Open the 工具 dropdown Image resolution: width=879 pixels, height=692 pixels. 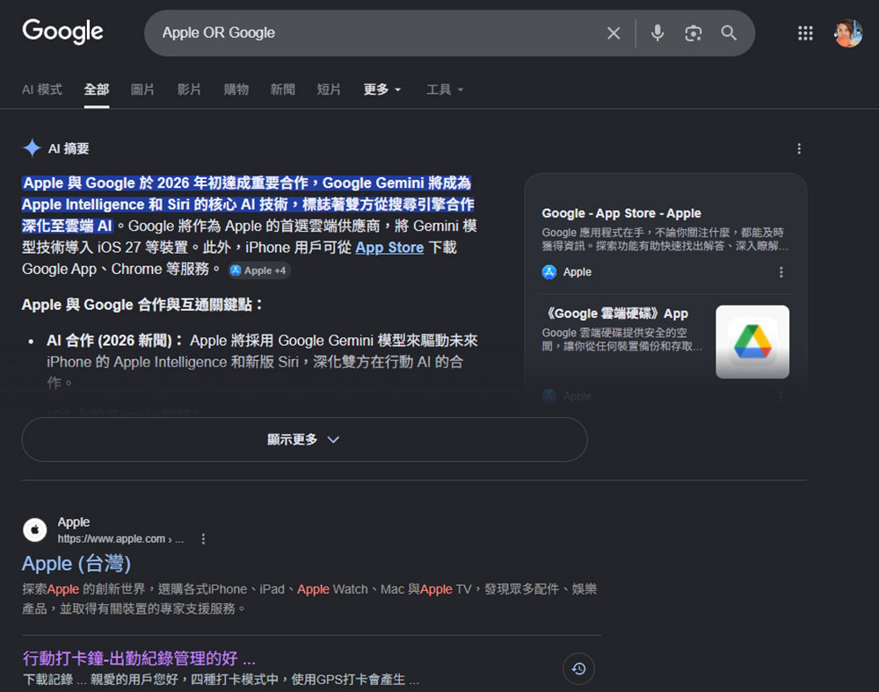(x=445, y=90)
